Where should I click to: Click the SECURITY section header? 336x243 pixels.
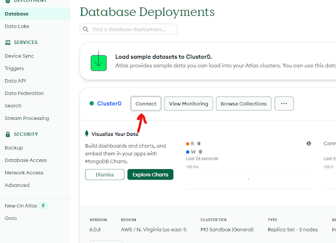26,134
